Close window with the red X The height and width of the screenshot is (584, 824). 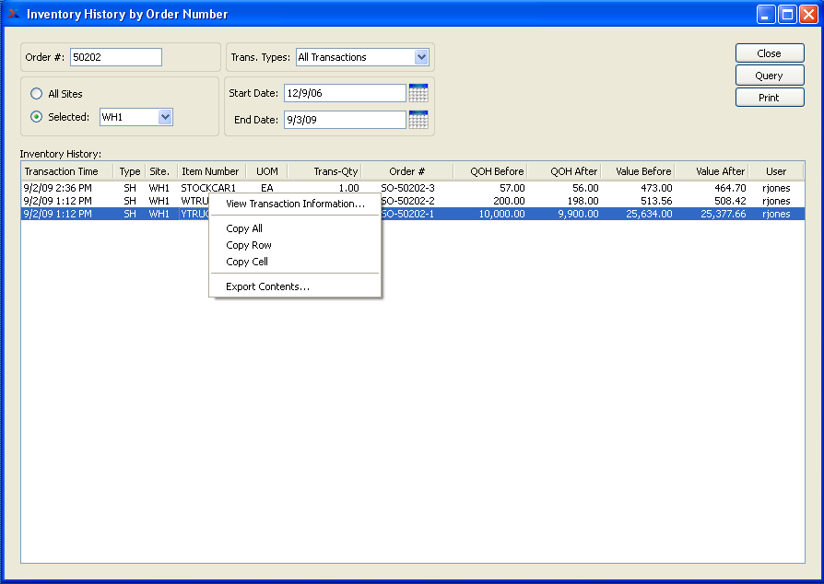(x=808, y=14)
